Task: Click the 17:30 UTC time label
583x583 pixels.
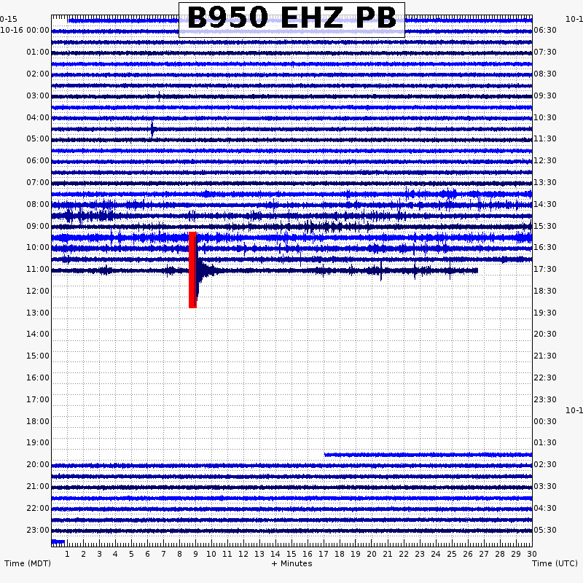Action: (545, 269)
